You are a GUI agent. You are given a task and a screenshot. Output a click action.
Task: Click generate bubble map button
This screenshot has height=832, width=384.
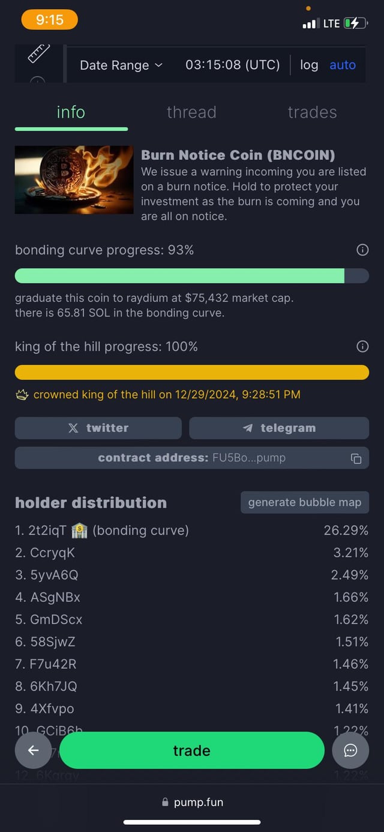[x=305, y=502]
